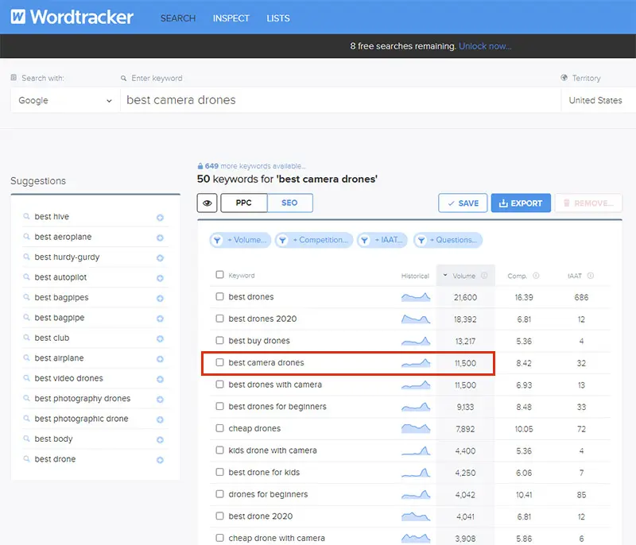
Task: Check the 'best camera drones' checkbox
Action: (220, 362)
